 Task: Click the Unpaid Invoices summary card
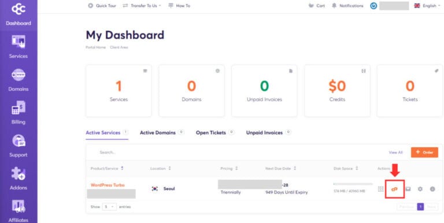(264, 91)
